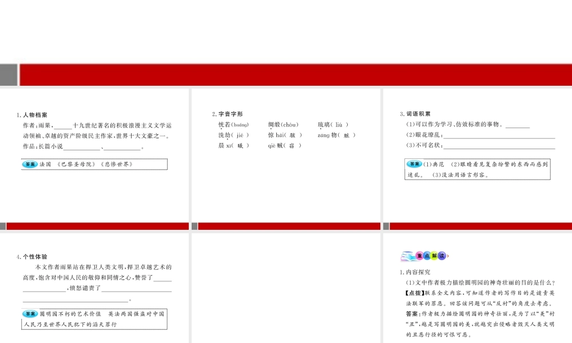The height and width of the screenshot is (343, 572).
Task: Click the word 洗劫(jié)
Action: (x=233, y=135)
